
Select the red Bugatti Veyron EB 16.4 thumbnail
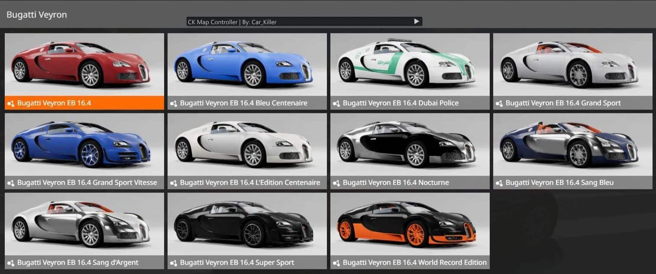point(84,64)
